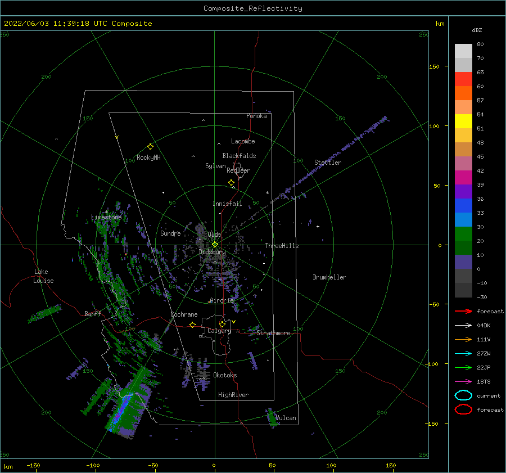Click the white asterisk marker southwest of Stettler
The image size is (506, 473).
[267, 193]
